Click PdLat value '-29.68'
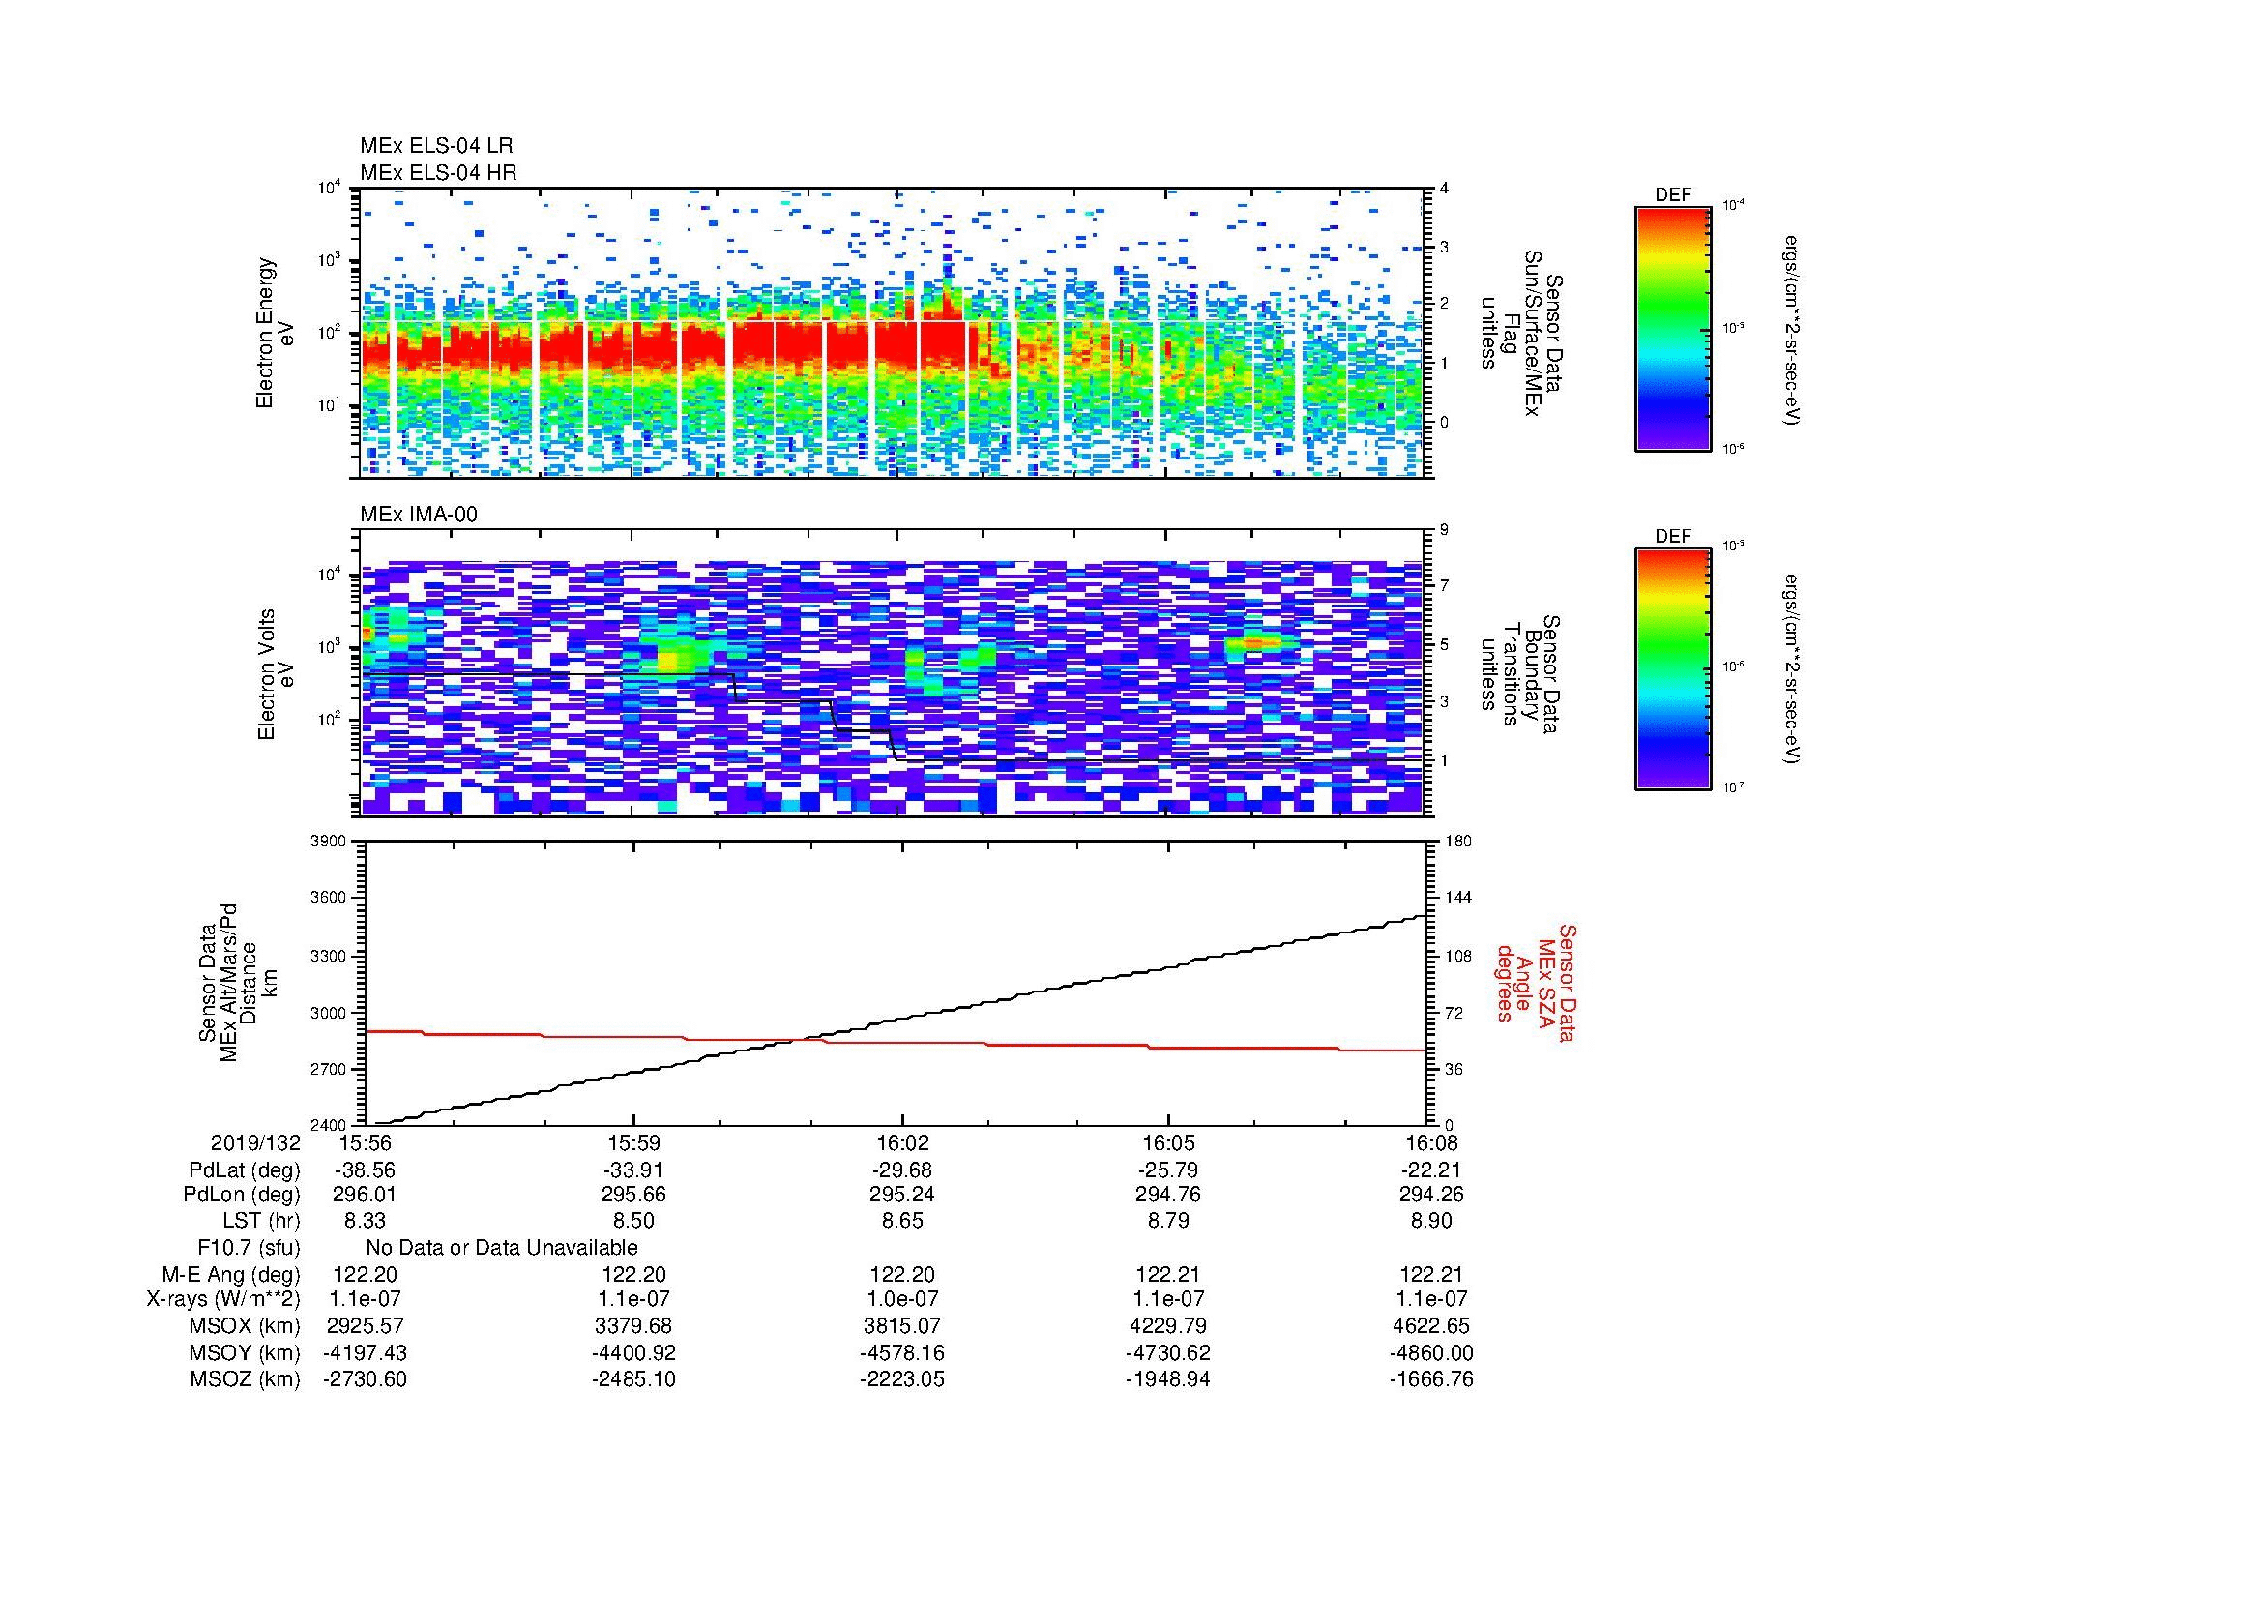Image resolution: width=2262 pixels, height=1599 pixels. [x=902, y=1170]
